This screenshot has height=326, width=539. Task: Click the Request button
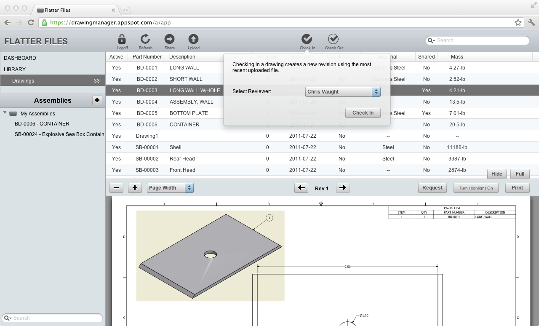click(432, 188)
